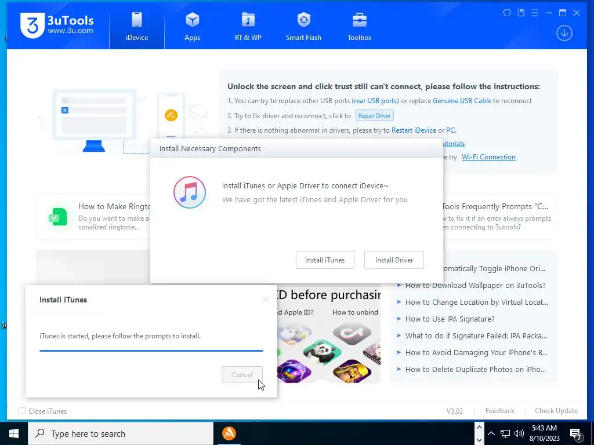Open the Genuine USB Cable link
Viewport: 594px width, 445px height.
(x=462, y=101)
